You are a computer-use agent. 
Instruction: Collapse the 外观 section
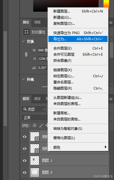point(23,79)
